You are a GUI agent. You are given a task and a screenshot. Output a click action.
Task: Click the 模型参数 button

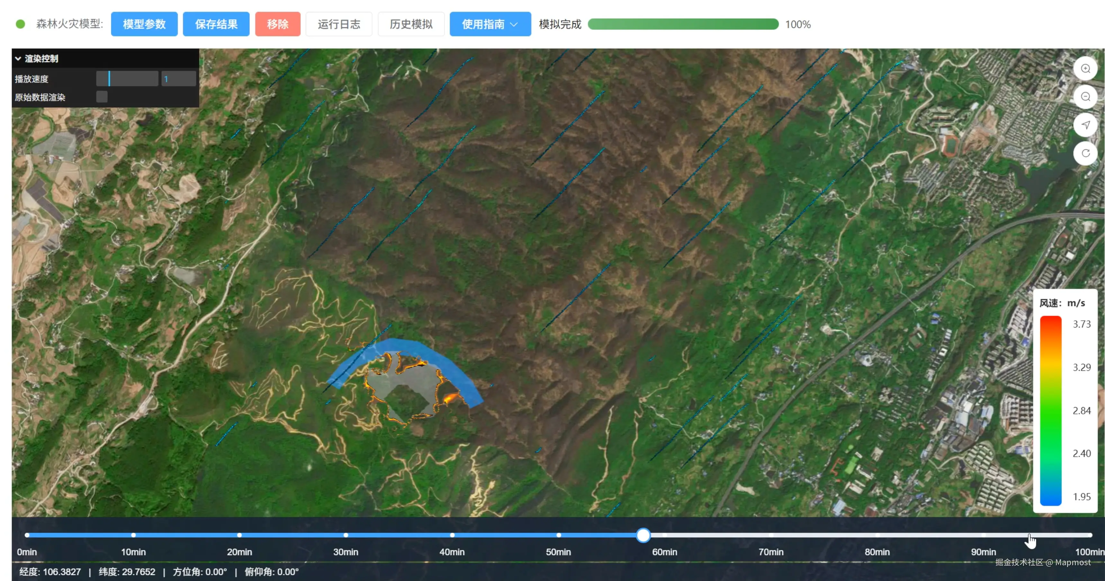point(144,24)
